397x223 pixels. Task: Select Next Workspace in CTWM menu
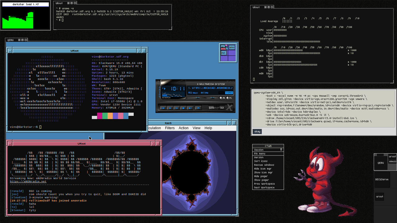click(x=268, y=187)
